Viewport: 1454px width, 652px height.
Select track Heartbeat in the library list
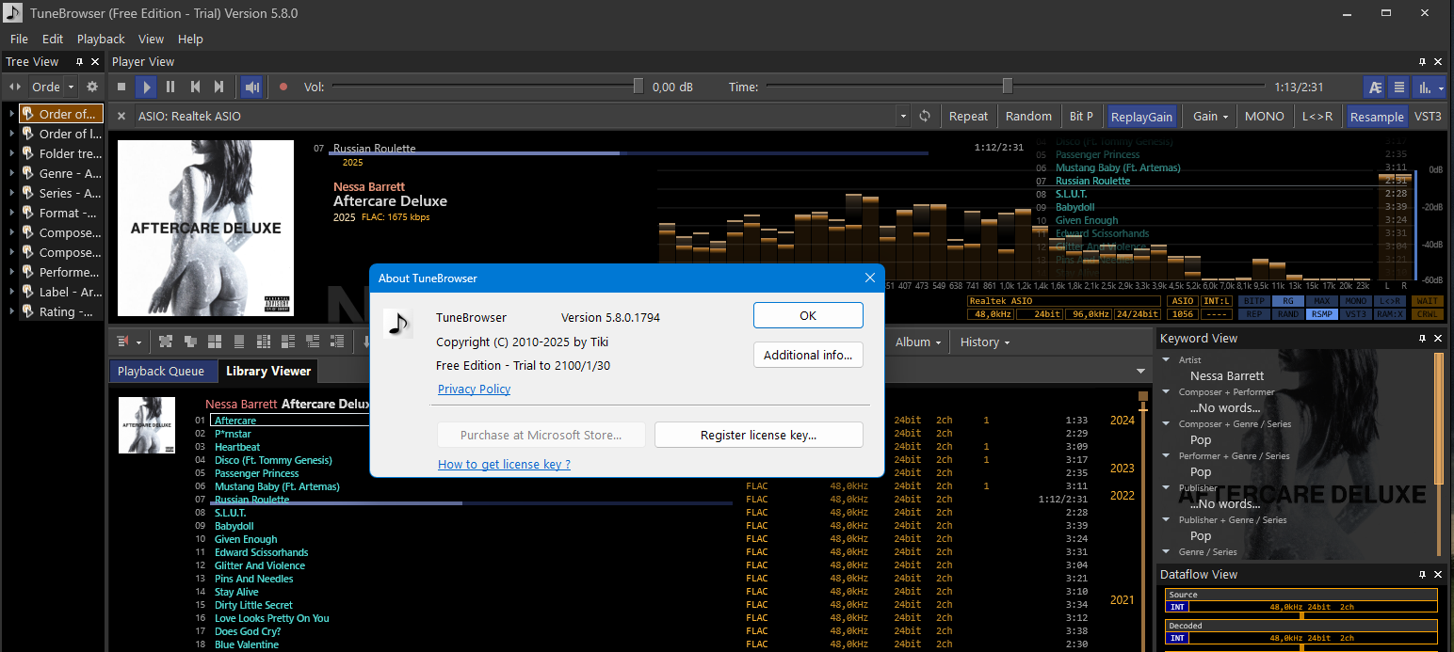(237, 447)
